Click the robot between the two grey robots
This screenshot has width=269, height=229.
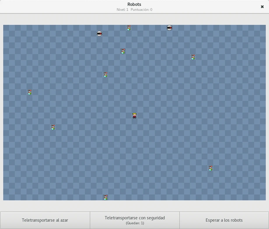click(x=129, y=28)
